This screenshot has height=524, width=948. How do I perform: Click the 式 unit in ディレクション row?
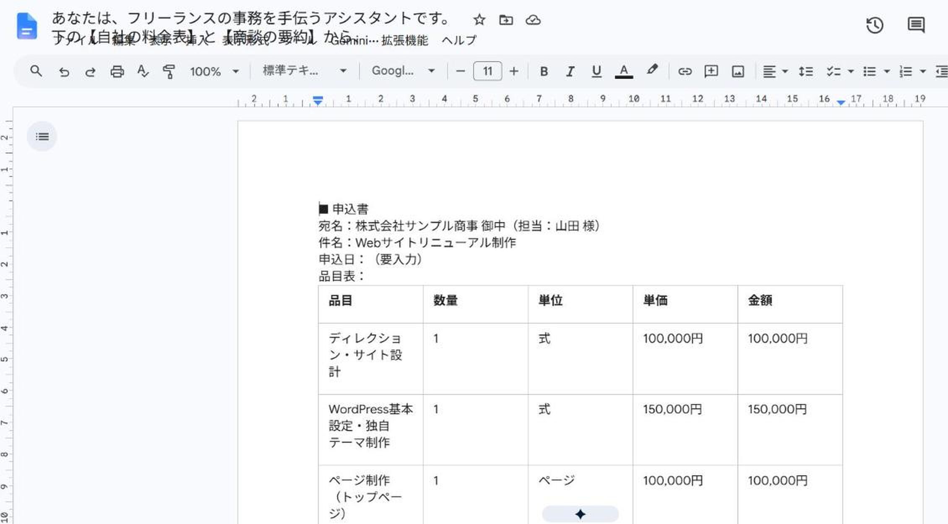[x=544, y=338]
